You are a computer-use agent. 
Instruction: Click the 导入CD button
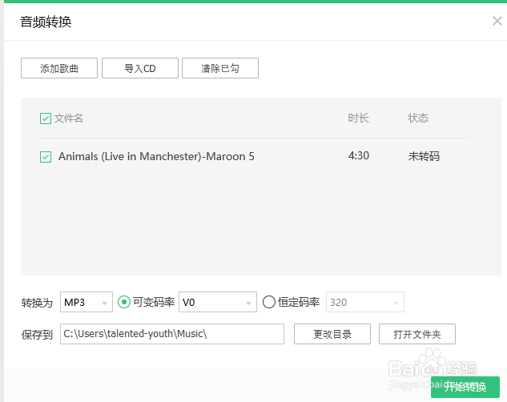tap(140, 68)
